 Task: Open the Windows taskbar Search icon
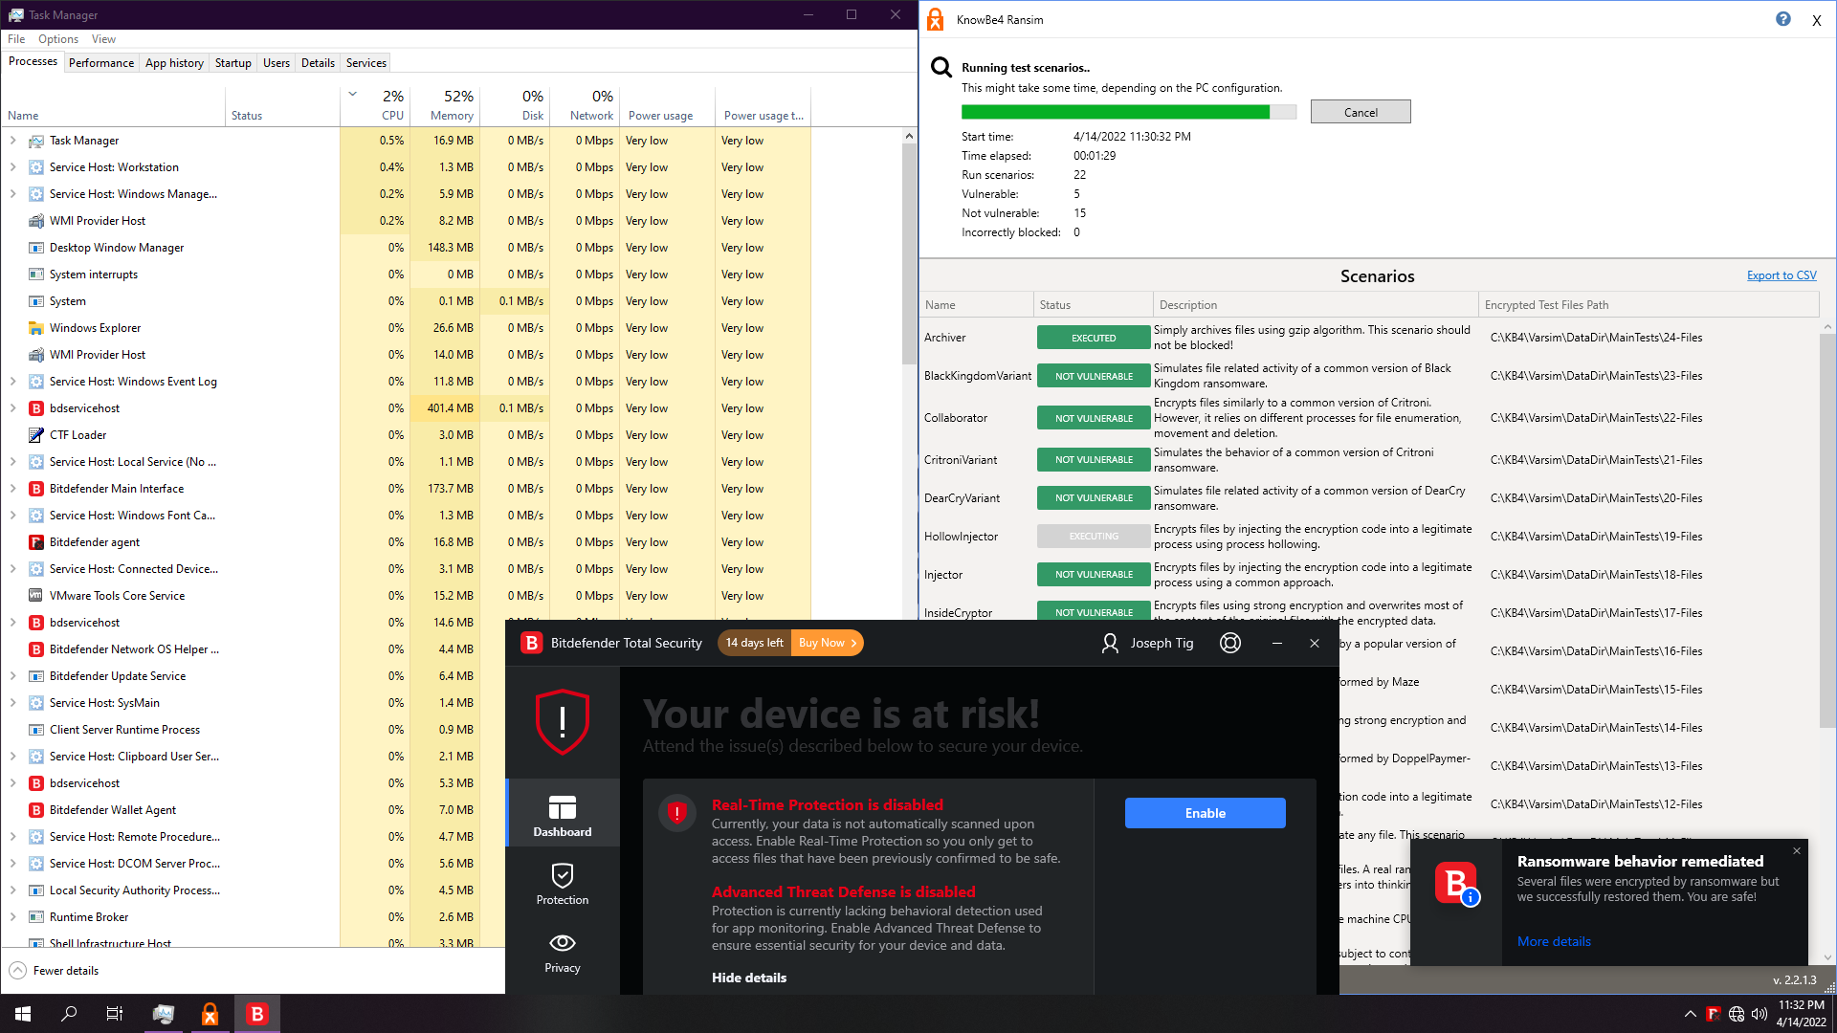click(69, 1014)
